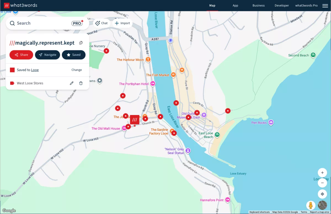
Task: Click the Search field
Action: coord(47,23)
